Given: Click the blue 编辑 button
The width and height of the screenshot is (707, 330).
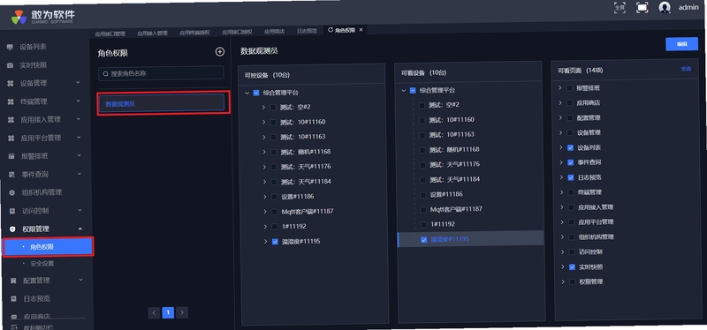Looking at the screenshot, I should tap(681, 44).
